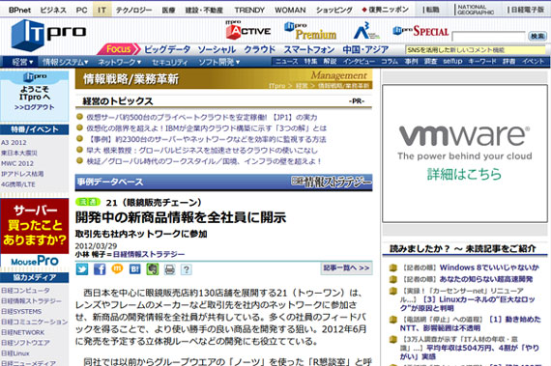
Task: Open ニュース in sub navigation
Action: coord(286,62)
